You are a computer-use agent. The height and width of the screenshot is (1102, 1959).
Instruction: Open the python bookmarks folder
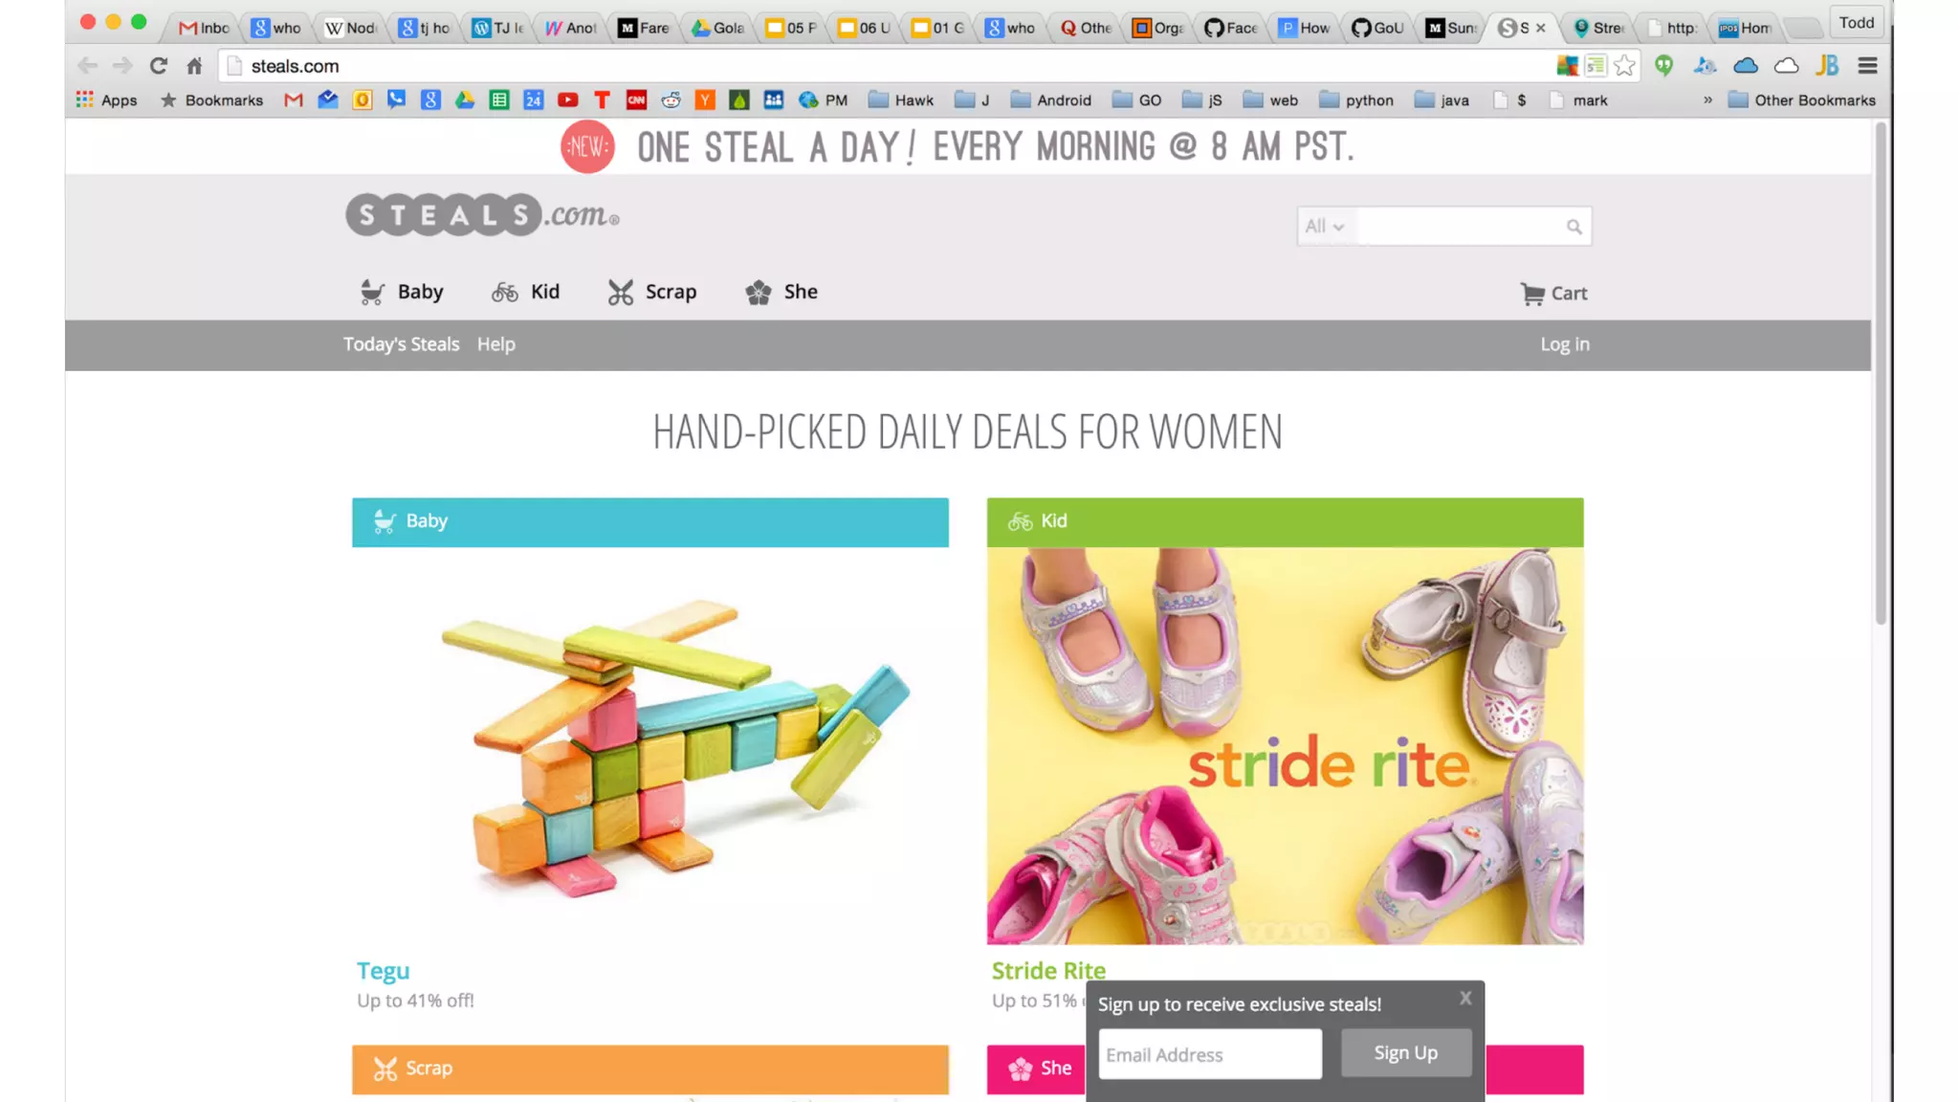click(1356, 100)
